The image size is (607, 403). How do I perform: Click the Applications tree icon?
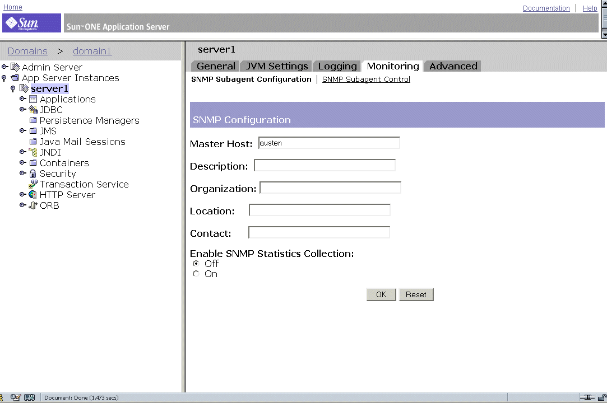(x=34, y=99)
